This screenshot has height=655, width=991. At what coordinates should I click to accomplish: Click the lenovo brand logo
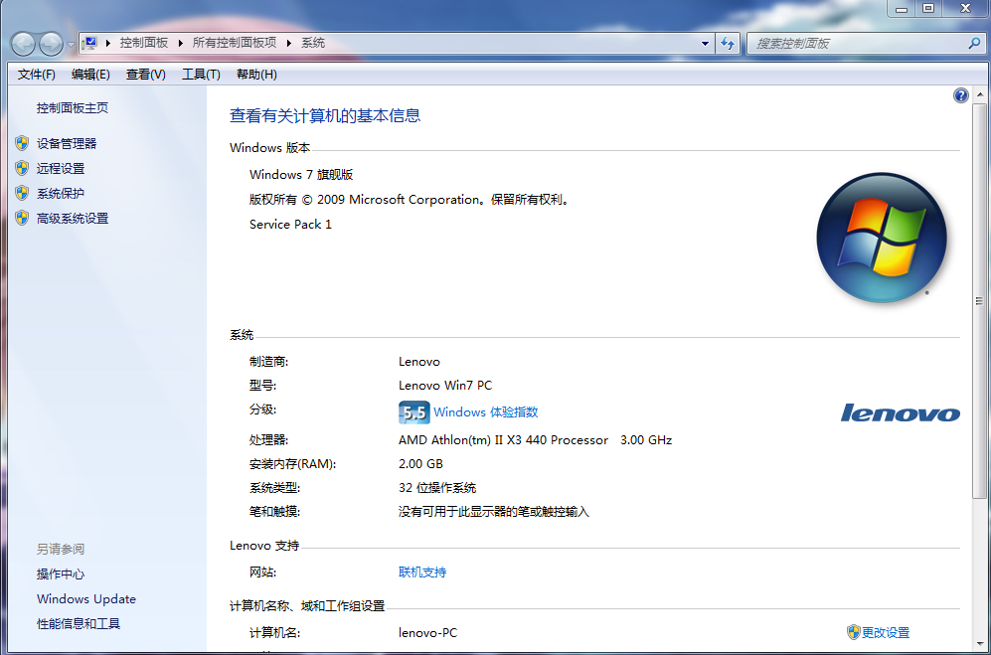click(x=900, y=412)
